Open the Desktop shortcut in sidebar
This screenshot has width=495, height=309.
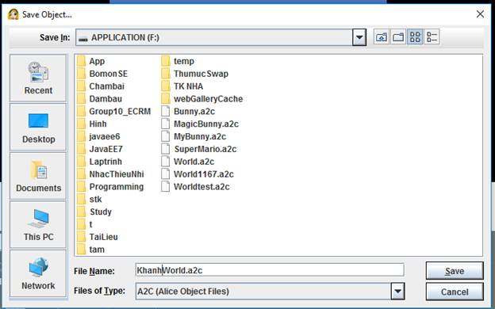38,127
